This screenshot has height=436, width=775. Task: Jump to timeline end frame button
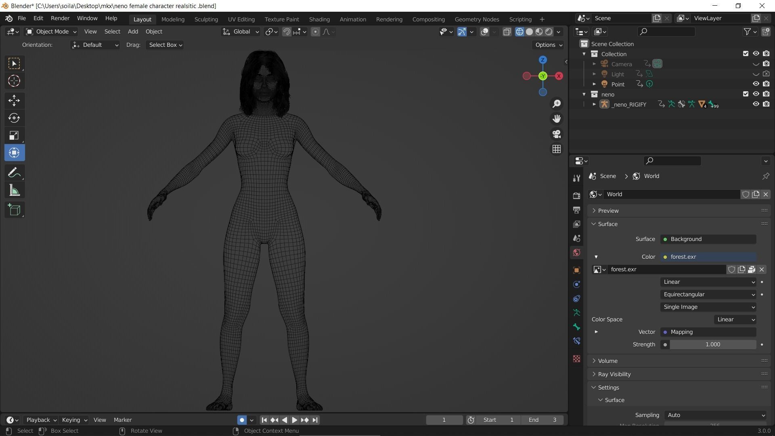315,420
